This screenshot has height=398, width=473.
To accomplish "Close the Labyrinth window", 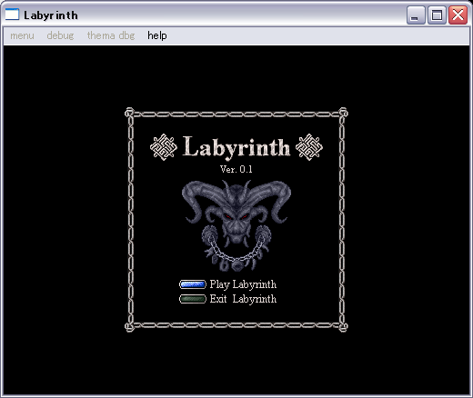I will 458,15.
